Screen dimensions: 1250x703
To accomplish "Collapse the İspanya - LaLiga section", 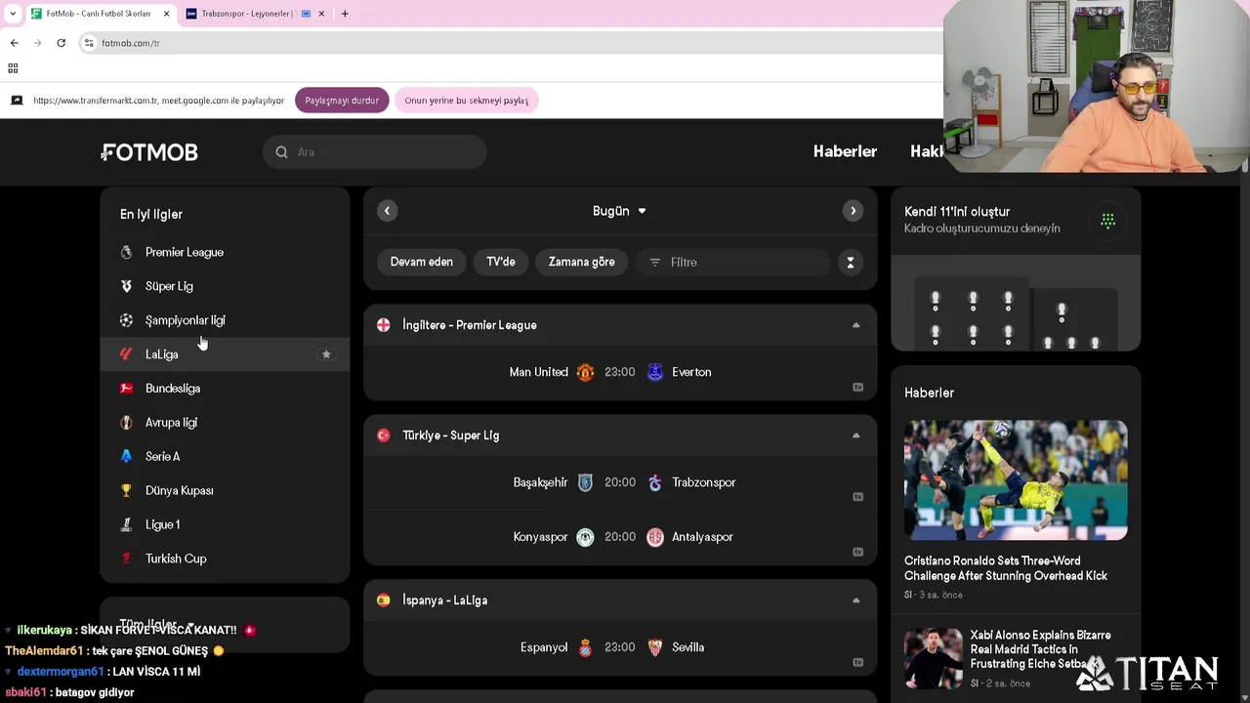I will 855,600.
